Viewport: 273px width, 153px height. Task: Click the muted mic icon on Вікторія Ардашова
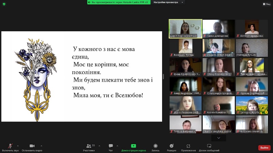click(x=238, y=36)
